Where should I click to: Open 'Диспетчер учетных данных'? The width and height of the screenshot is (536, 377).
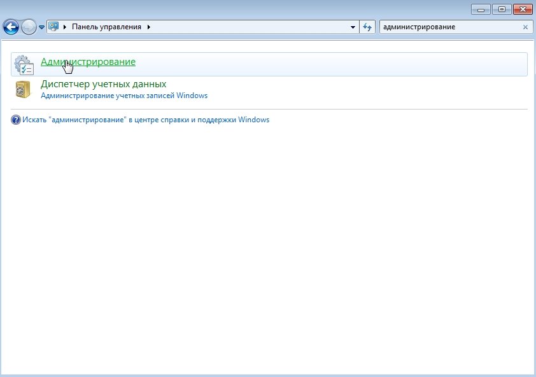pos(104,84)
